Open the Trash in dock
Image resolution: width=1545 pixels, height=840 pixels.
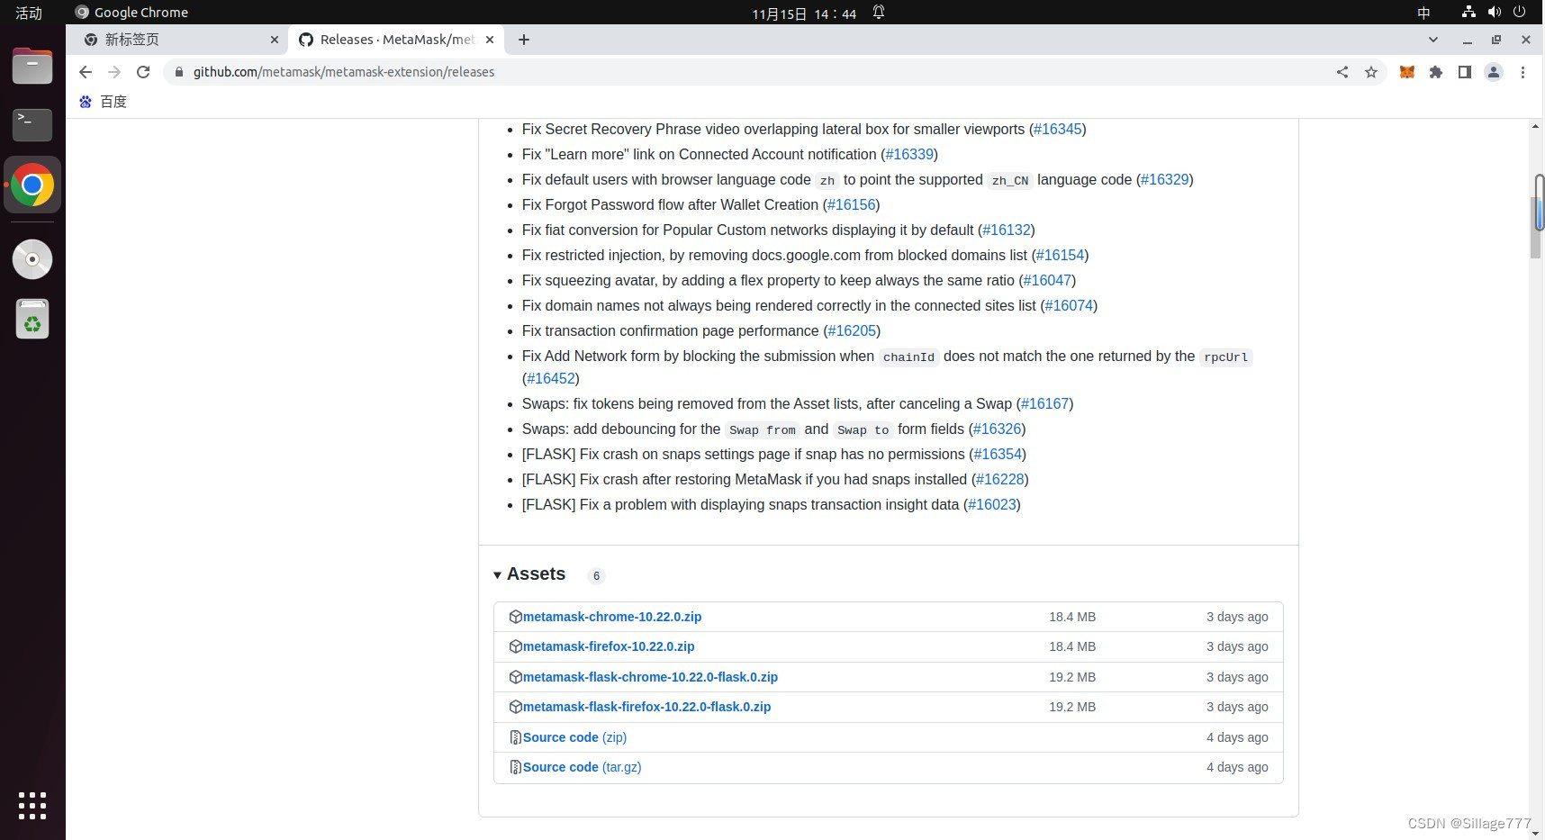pos(32,319)
